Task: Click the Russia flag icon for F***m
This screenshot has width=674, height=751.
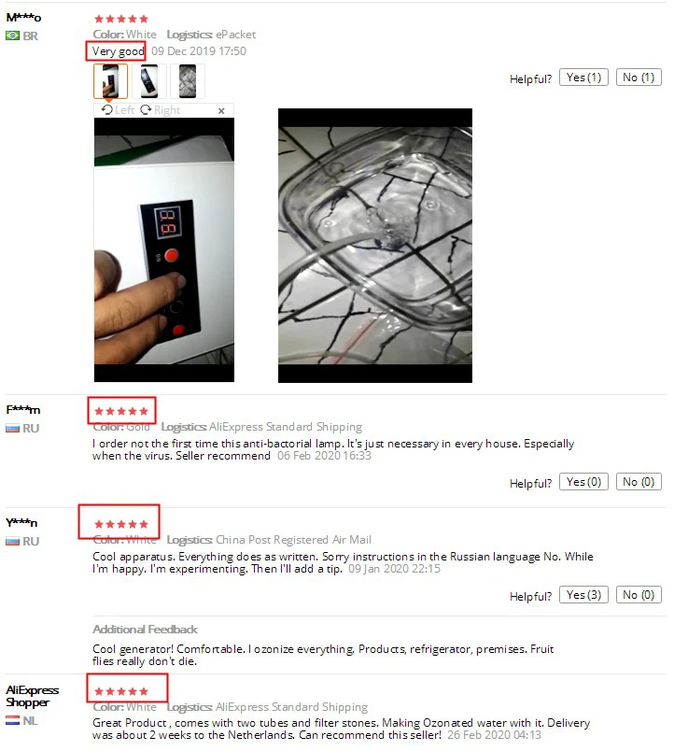Action: tap(12, 428)
